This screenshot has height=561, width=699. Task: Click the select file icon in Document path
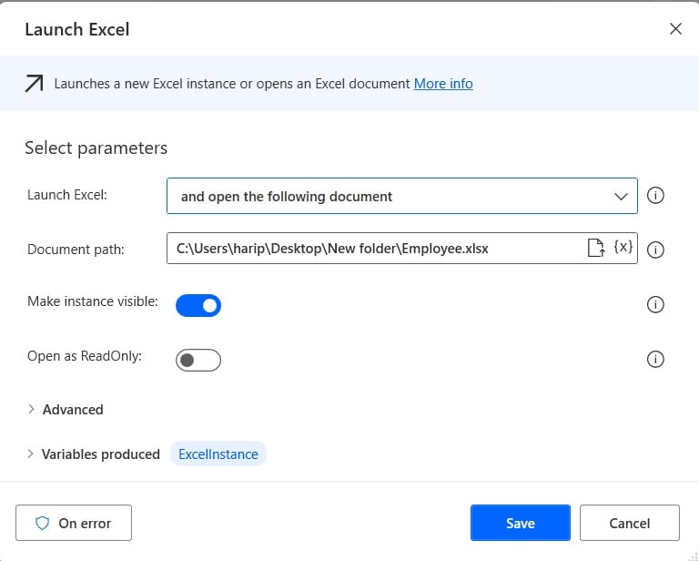[x=595, y=248]
